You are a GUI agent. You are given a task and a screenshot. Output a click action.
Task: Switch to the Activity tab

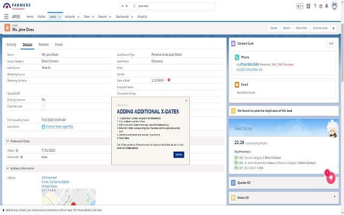pos(11,45)
